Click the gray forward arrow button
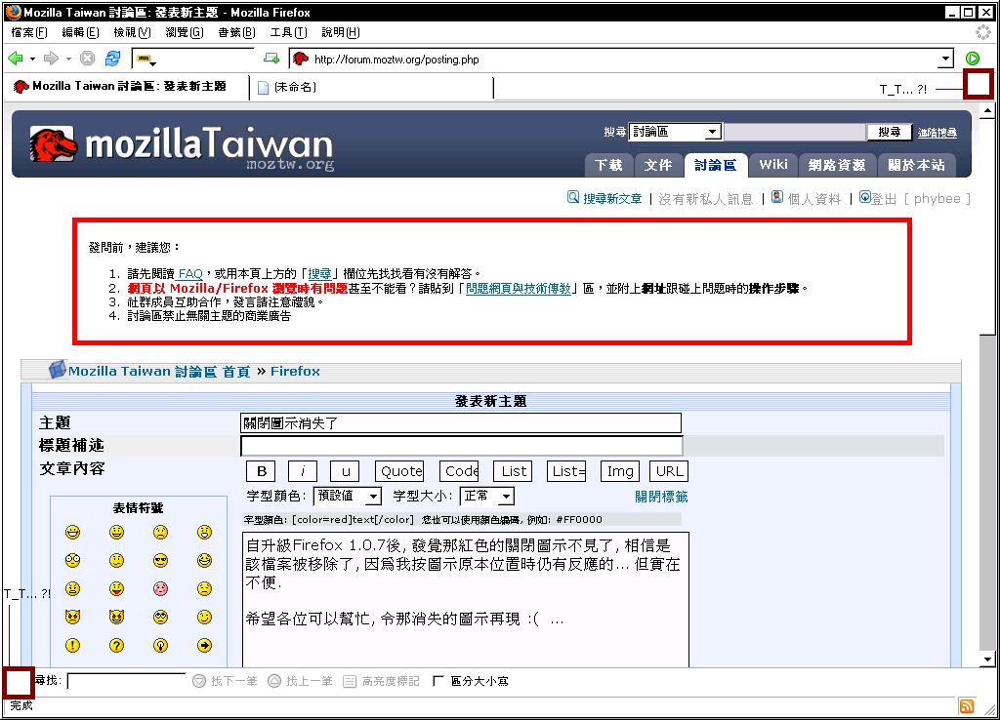Viewport: 1000px width, 720px height. click(x=51, y=59)
